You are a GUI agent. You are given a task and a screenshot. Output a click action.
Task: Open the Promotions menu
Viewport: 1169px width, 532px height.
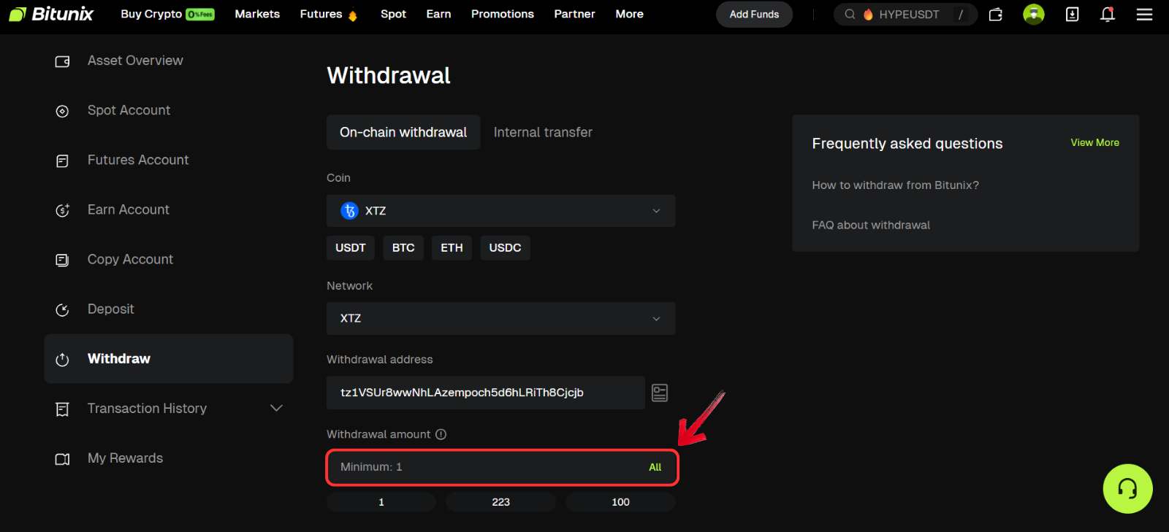[x=502, y=14]
